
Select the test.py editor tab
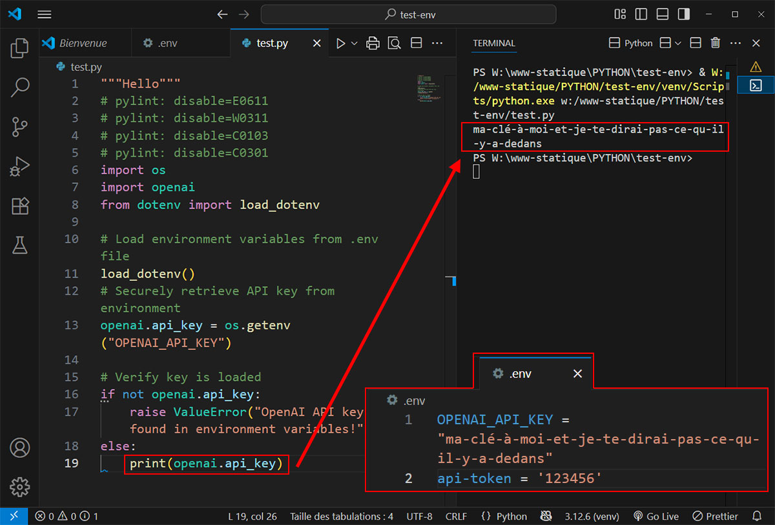[x=272, y=43]
